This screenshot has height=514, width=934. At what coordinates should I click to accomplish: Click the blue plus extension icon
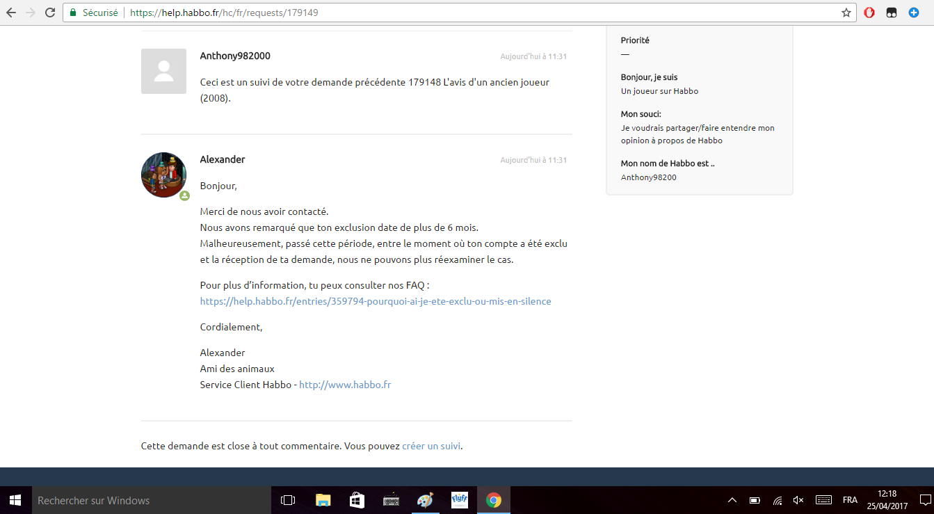pos(914,13)
